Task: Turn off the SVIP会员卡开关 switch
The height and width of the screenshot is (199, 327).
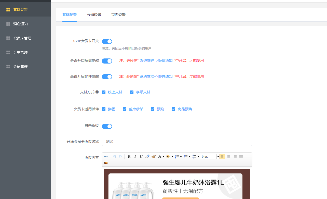Action: (x=107, y=41)
